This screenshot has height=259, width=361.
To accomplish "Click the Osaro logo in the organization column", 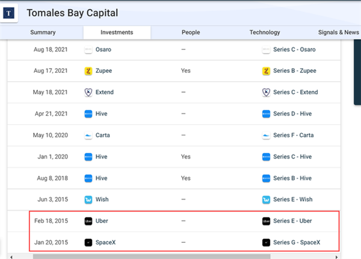I will point(88,50).
